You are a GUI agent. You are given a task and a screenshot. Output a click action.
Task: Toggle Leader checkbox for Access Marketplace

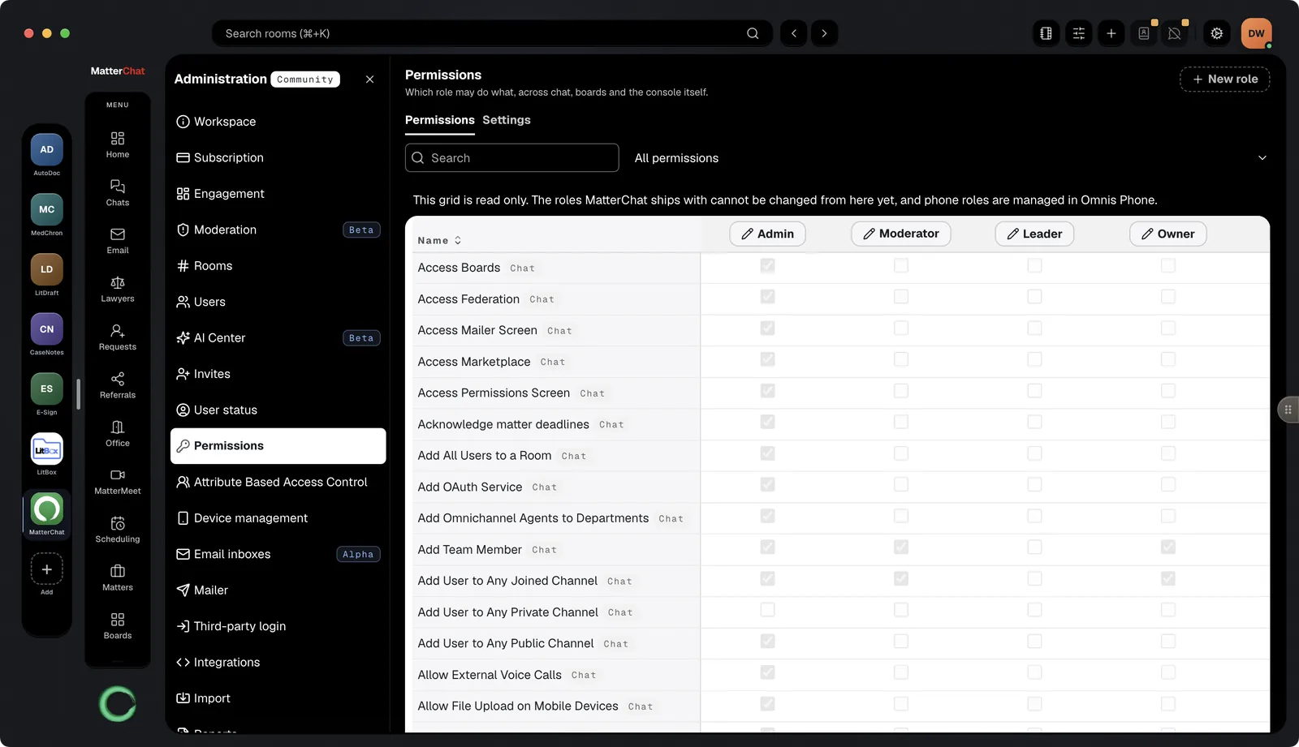point(1034,359)
